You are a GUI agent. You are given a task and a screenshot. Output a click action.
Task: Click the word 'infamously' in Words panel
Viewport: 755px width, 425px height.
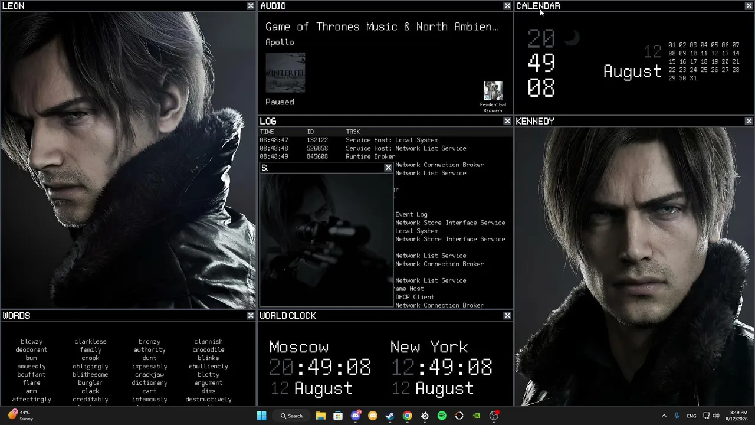pyautogui.click(x=149, y=399)
